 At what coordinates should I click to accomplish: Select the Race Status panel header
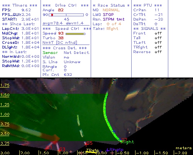pyautogui.click(x=111, y=5)
